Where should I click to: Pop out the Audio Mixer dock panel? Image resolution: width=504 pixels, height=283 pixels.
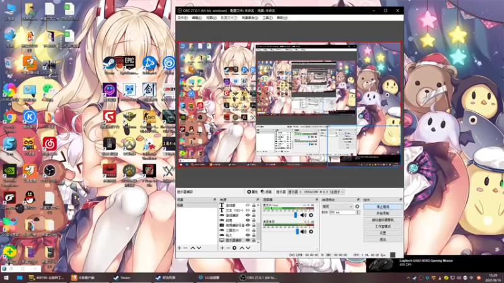(317, 199)
